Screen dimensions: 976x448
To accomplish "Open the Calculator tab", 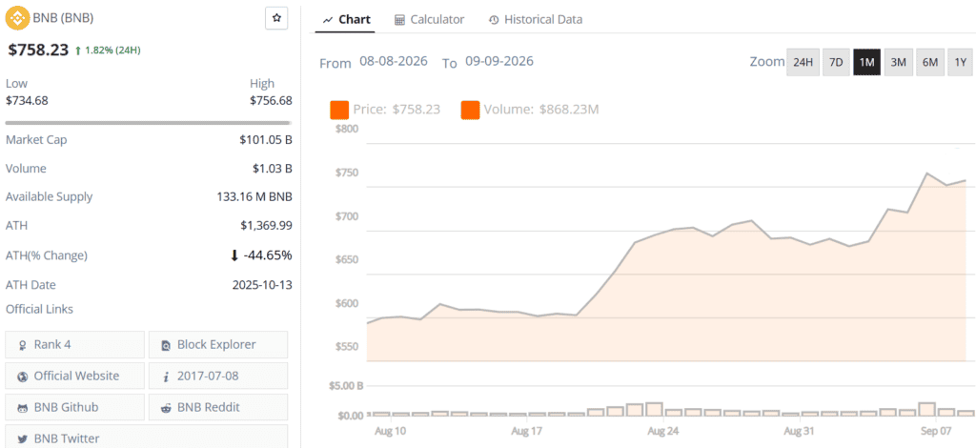I will click(x=430, y=19).
